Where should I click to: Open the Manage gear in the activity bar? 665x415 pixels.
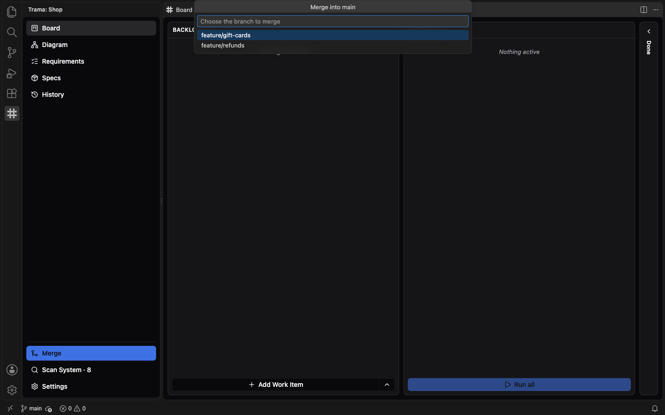pyautogui.click(x=12, y=390)
